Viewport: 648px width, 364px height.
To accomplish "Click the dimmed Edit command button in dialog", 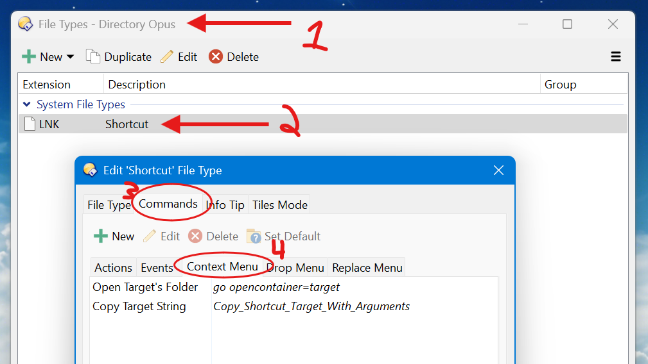I will click(x=162, y=236).
